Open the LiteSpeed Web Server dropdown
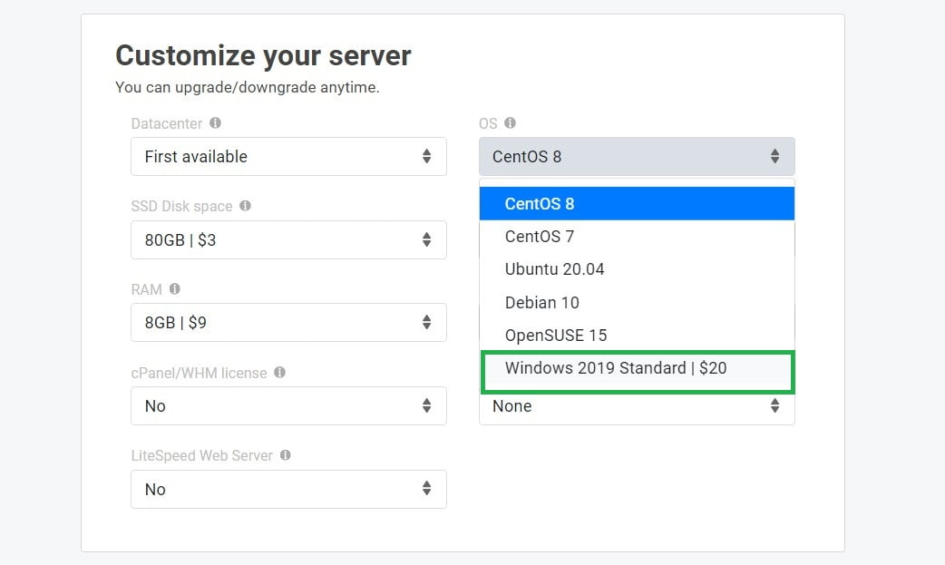 tap(288, 489)
